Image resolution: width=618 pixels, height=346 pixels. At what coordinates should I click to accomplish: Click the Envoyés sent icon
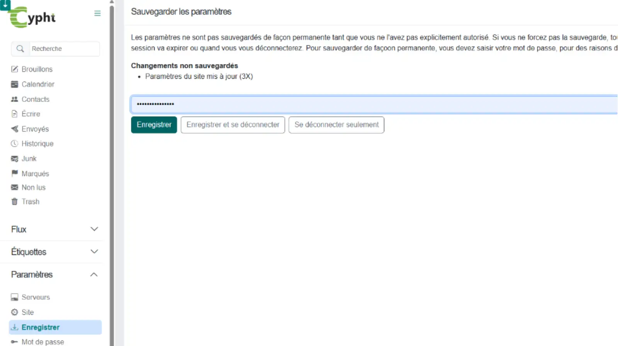pyautogui.click(x=15, y=129)
